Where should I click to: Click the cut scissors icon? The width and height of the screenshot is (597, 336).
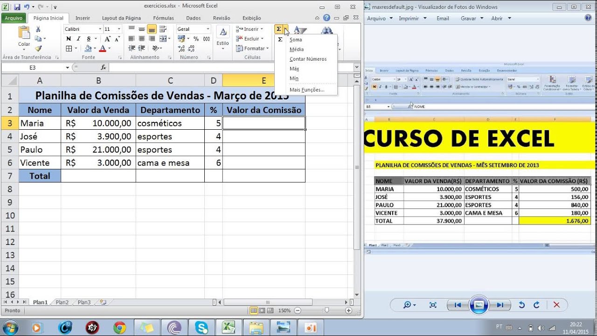pos(38,29)
